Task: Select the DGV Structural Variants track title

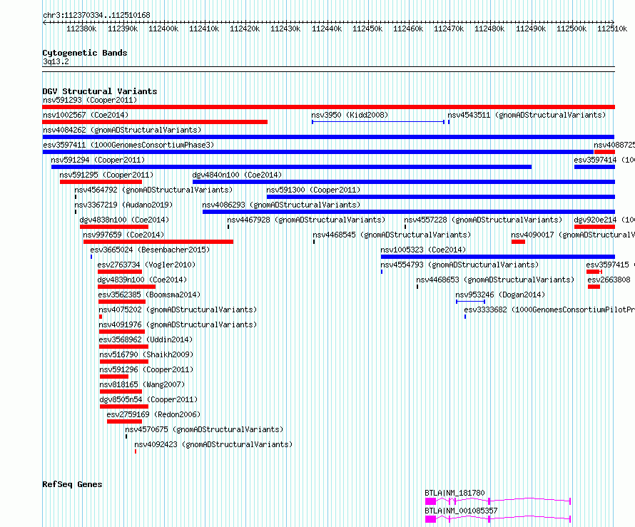Action: tap(100, 91)
